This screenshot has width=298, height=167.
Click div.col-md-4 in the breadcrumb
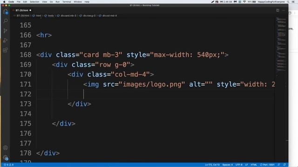[x=110, y=16]
